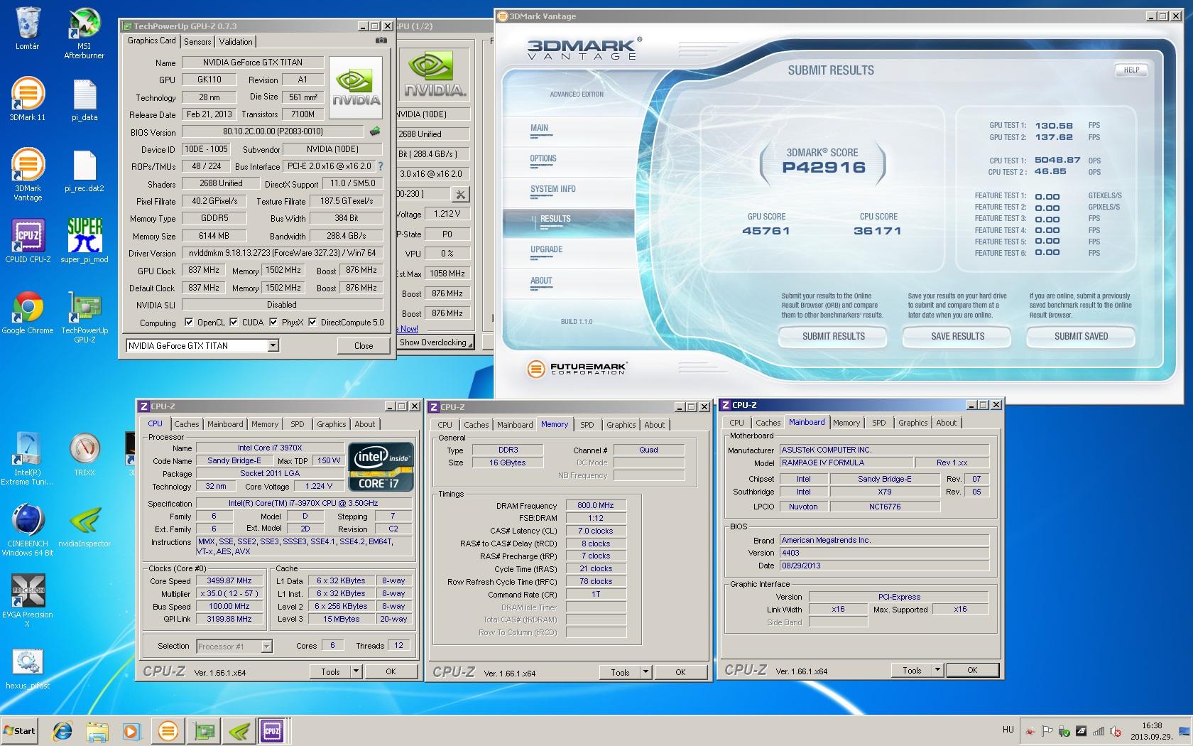Switch to the Sensors tab in GPU-Z
1193x746 pixels.
click(x=197, y=42)
